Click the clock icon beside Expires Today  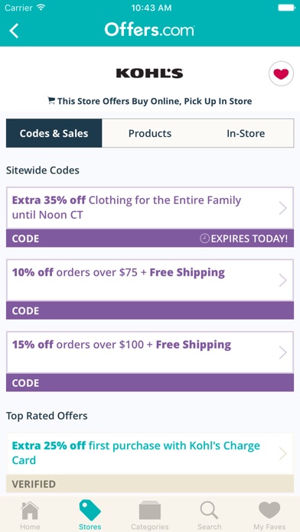(x=204, y=238)
